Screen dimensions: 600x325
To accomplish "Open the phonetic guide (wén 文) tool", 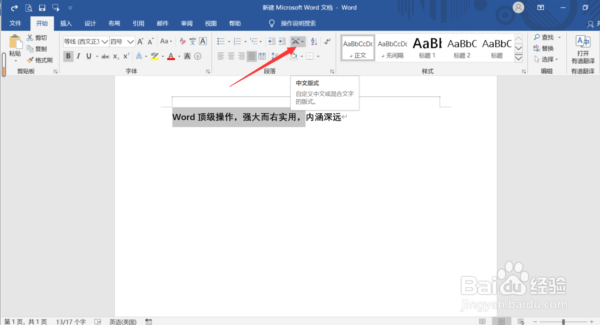I will click(193, 41).
